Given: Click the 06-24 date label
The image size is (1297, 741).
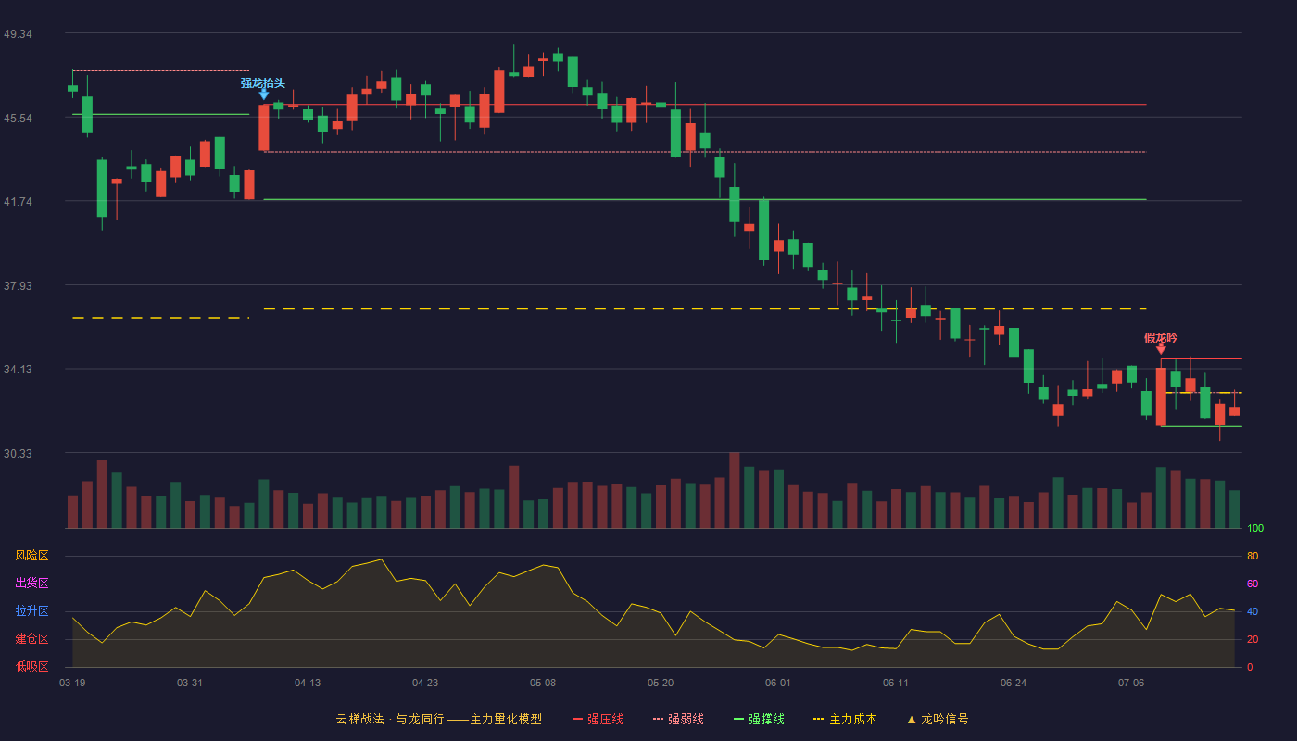Looking at the screenshot, I should 1014,683.
